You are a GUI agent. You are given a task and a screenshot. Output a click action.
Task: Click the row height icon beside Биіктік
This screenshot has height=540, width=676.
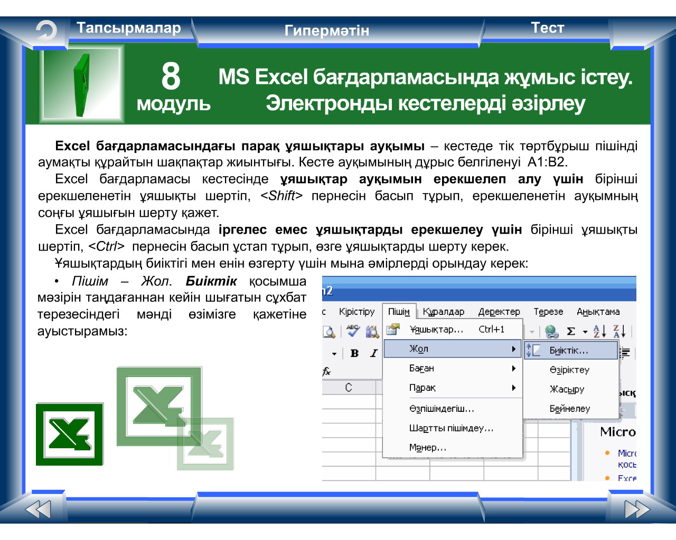(x=533, y=350)
